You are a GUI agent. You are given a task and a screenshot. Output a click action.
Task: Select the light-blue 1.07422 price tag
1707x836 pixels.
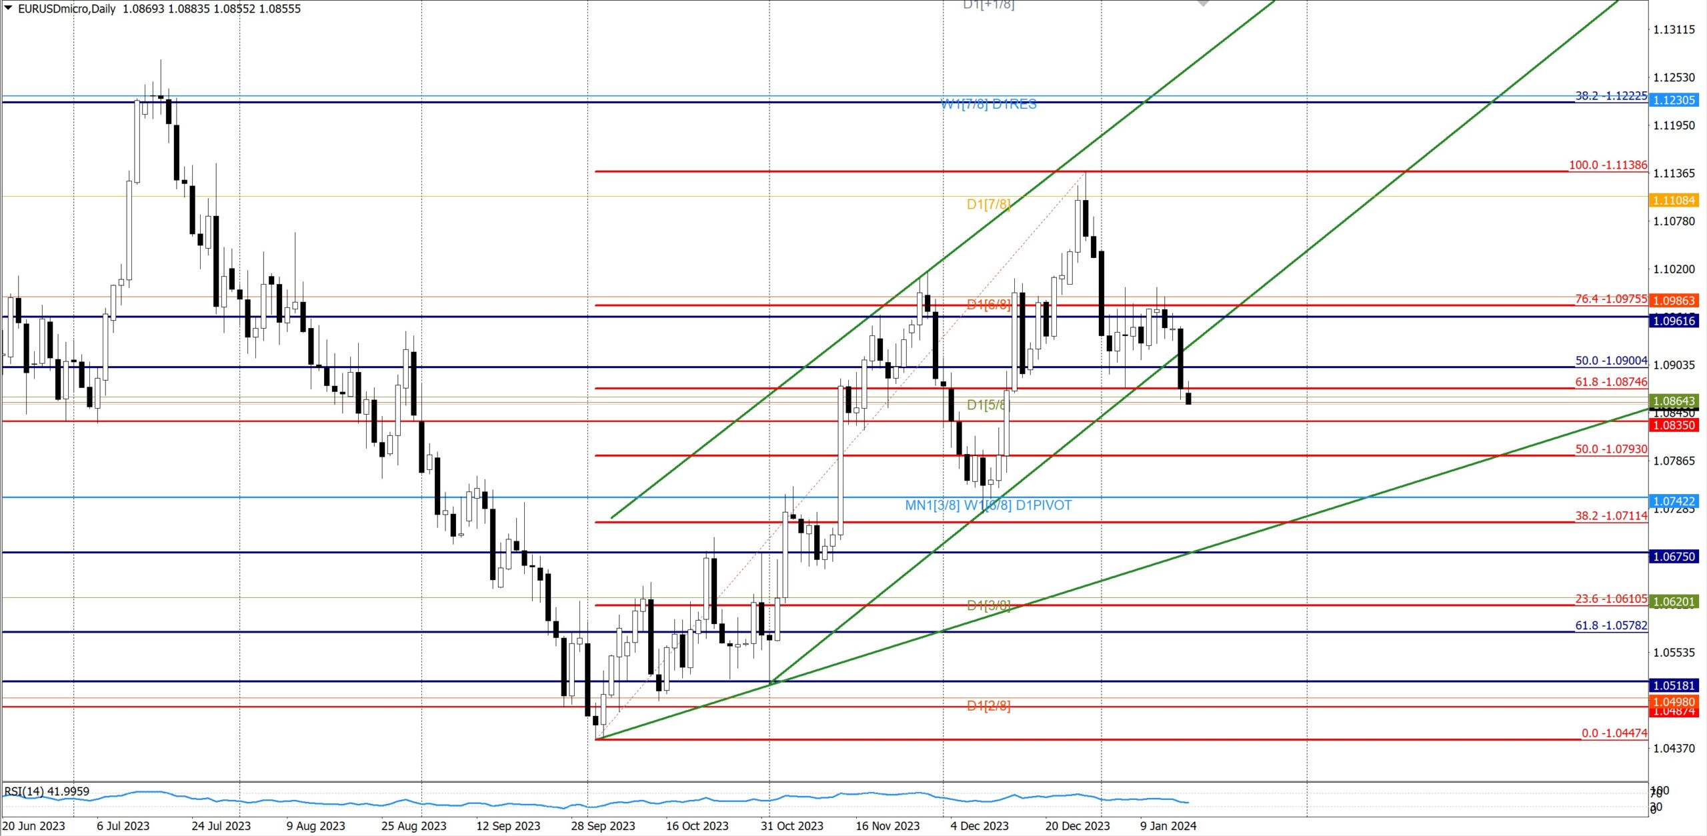1674,501
